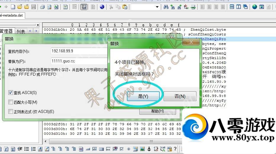Insert checkbox form element icon in bottom toolbar
Screen dimensions: 276x154
click(x=122, y=149)
